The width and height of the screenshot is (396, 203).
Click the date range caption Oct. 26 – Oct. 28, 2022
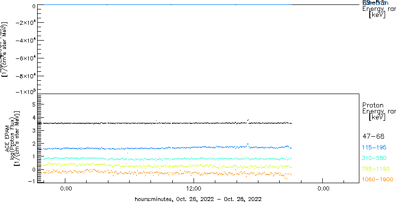coord(198,199)
